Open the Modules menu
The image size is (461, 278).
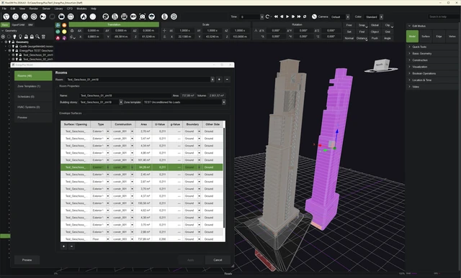81,9
